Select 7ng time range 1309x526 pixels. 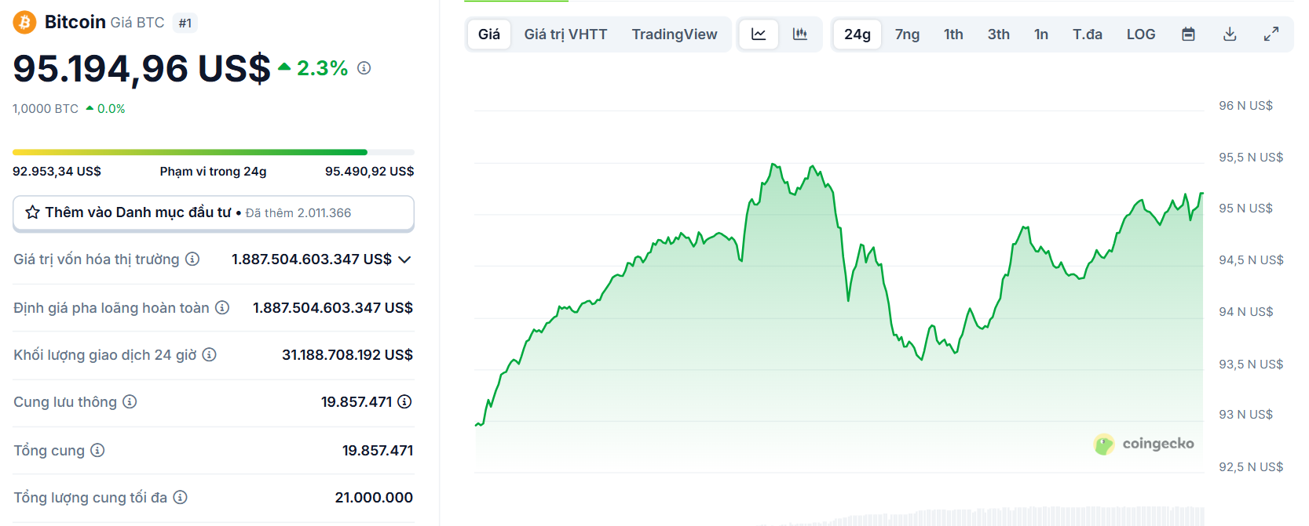click(907, 34)
